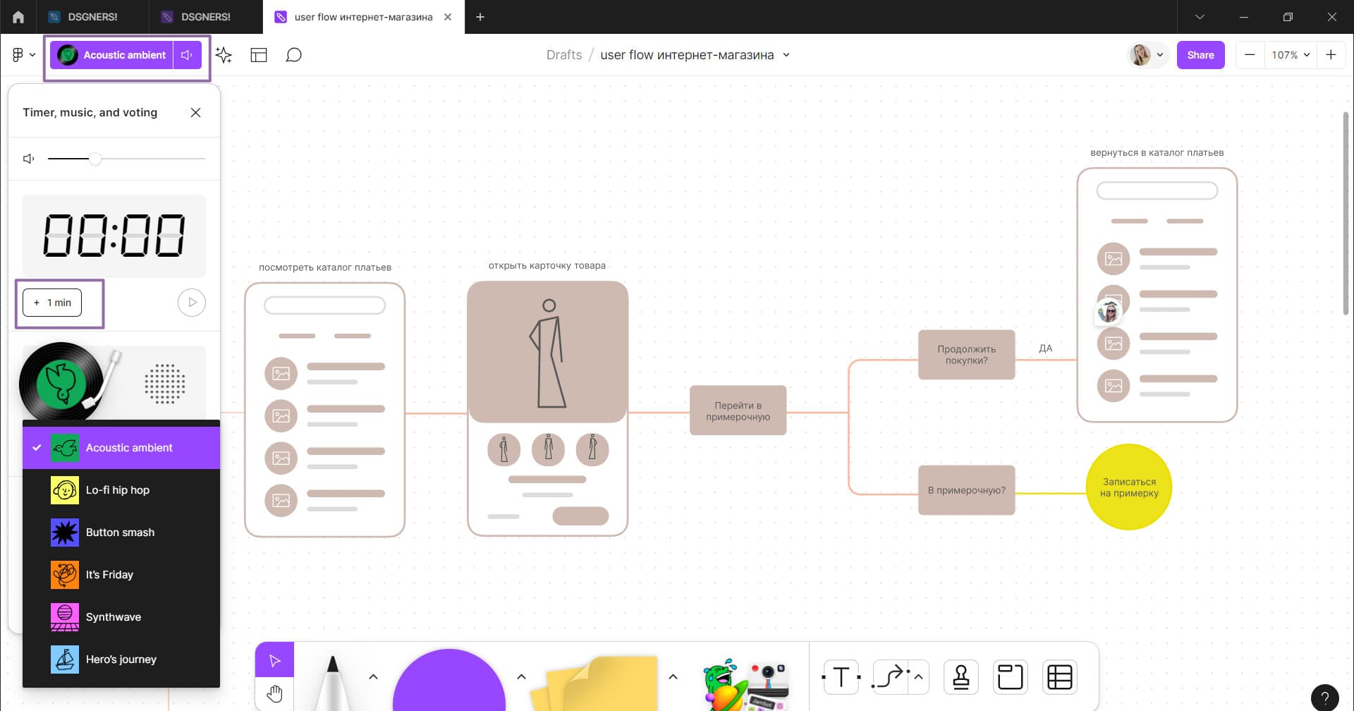Select the purple circle shape tool
Viewport: 1354px width, 711px height.
click(449, 680)
